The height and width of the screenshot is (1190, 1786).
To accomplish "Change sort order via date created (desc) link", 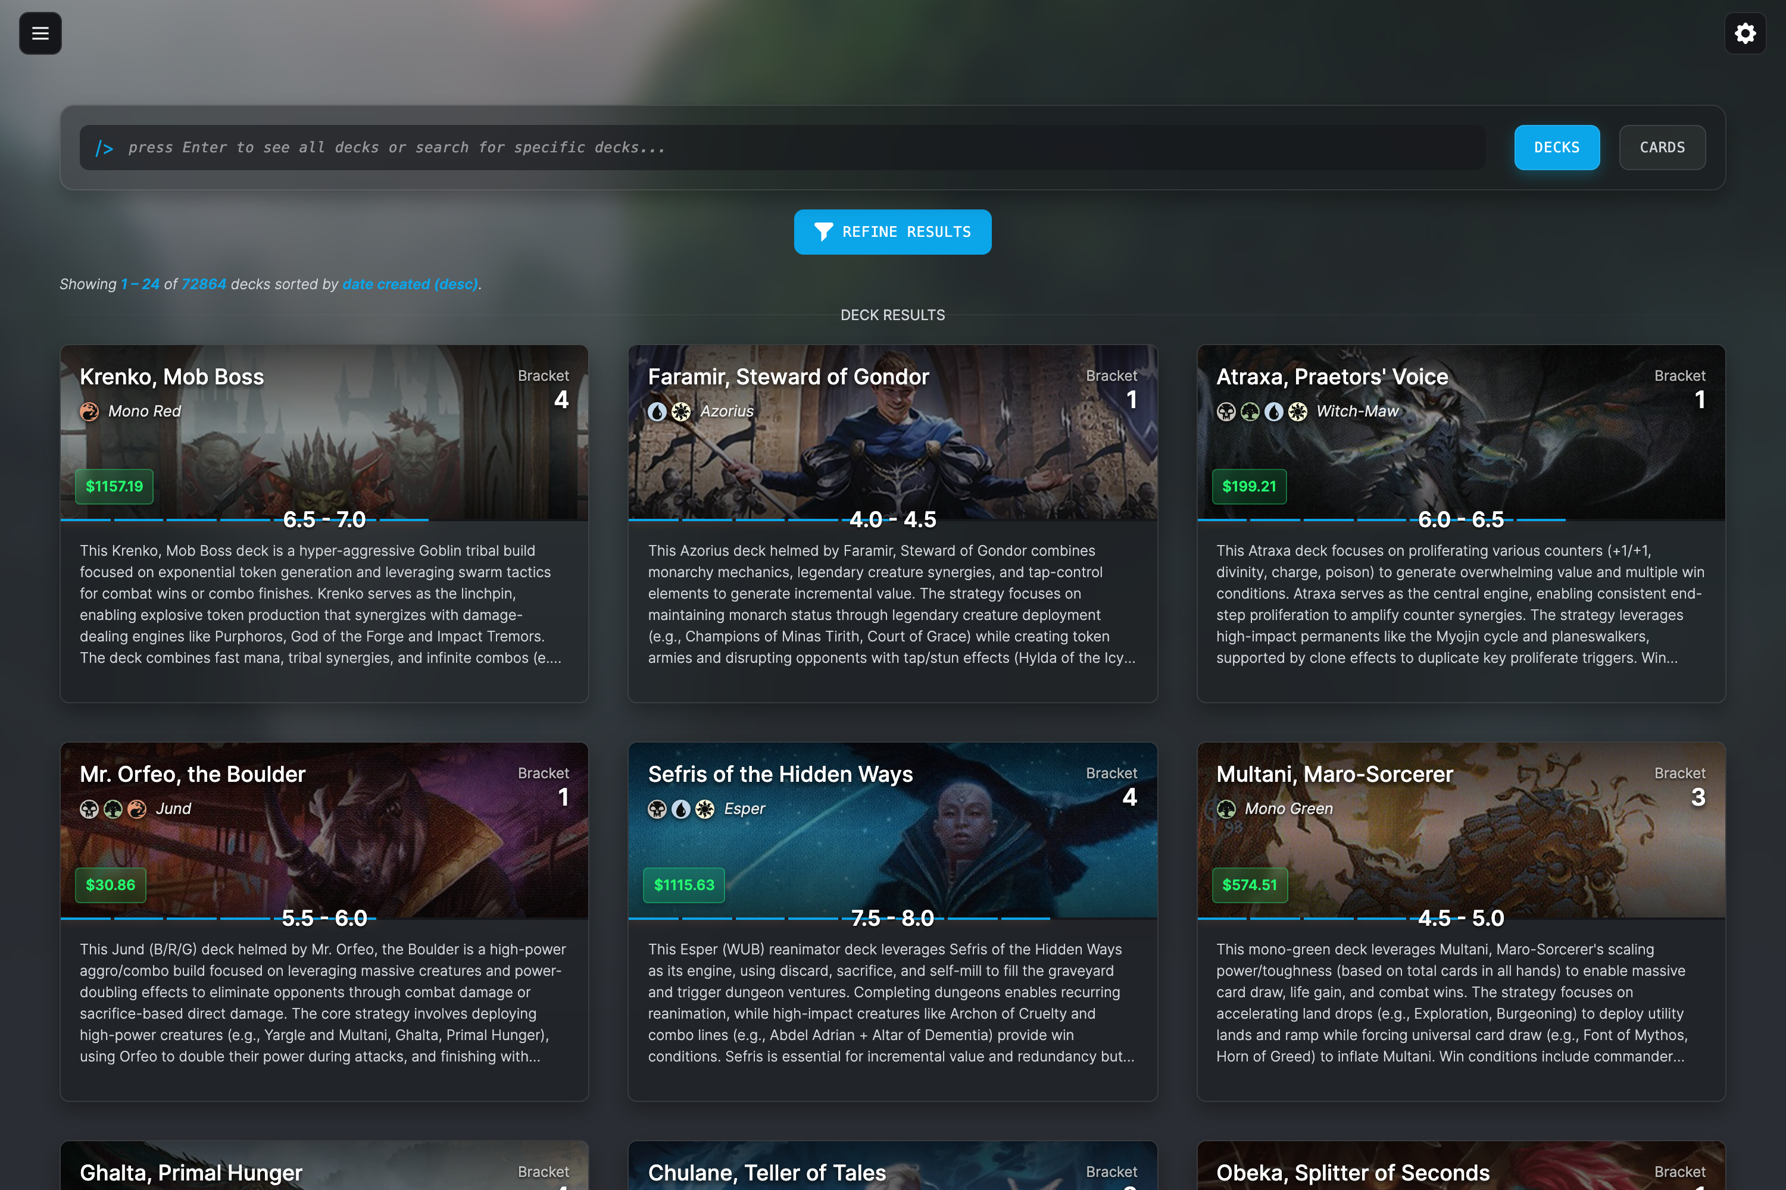I will [x=410, y=284].
